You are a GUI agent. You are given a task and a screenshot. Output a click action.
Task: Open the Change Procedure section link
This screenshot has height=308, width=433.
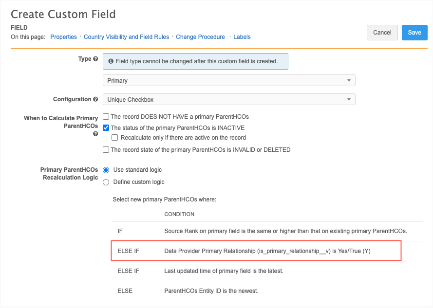[x=200, y=37]
